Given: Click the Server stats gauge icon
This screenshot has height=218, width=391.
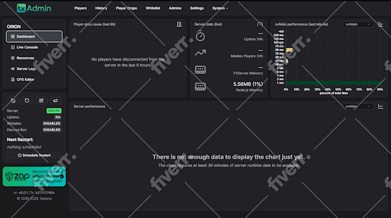Looking at the screenshot, I should tap(260, 24).
